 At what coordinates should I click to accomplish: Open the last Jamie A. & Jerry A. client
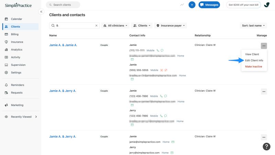[63, 136]
